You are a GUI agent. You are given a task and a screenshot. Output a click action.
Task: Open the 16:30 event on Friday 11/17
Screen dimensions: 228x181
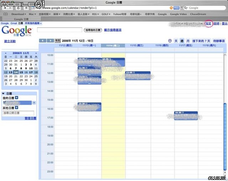[186, 116]
